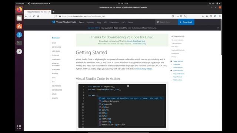Click the address bar URL
The width and height of the screenshot is (237, 133).
click(x=84, y=16)
